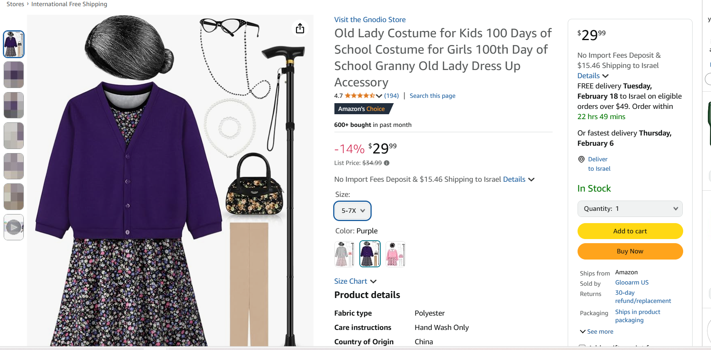The image size is (711, 350).
Task: Play the product video thumbnail
Action: [14, 227]
